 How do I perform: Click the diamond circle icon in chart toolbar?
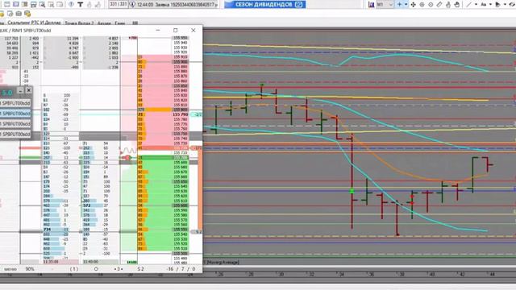(431, 4)
